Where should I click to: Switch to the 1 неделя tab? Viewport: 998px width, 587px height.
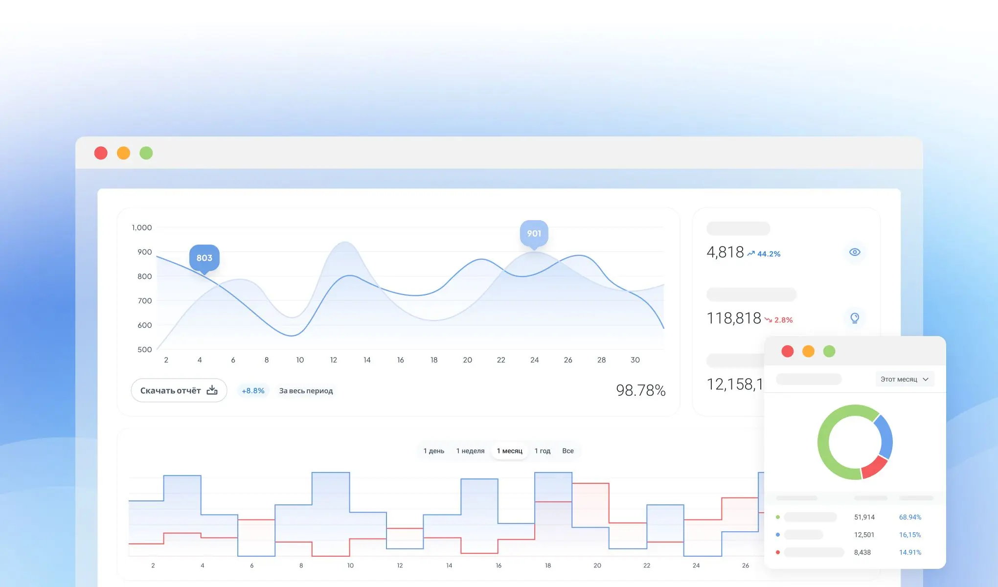click(470, 451)
